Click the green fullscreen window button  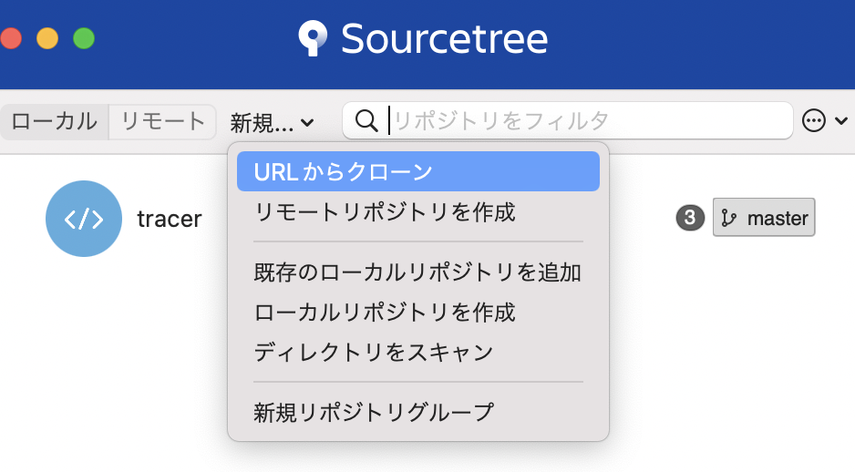(x=84, y=38)
